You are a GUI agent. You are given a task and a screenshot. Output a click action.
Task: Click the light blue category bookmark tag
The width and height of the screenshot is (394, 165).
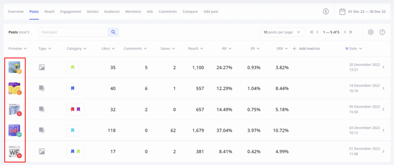point(72,130)
